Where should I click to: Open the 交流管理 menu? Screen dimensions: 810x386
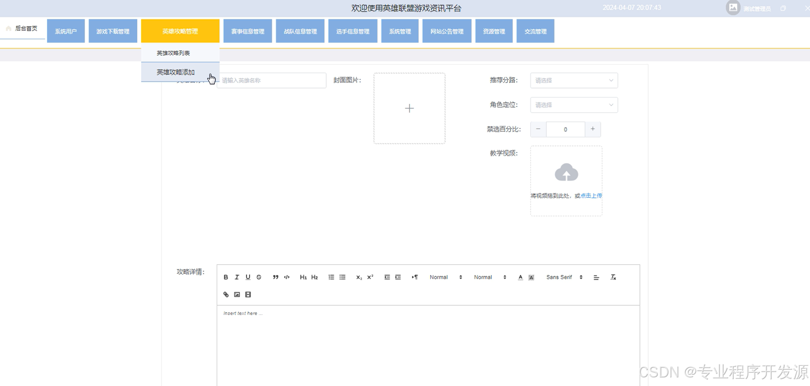point(536,31)
